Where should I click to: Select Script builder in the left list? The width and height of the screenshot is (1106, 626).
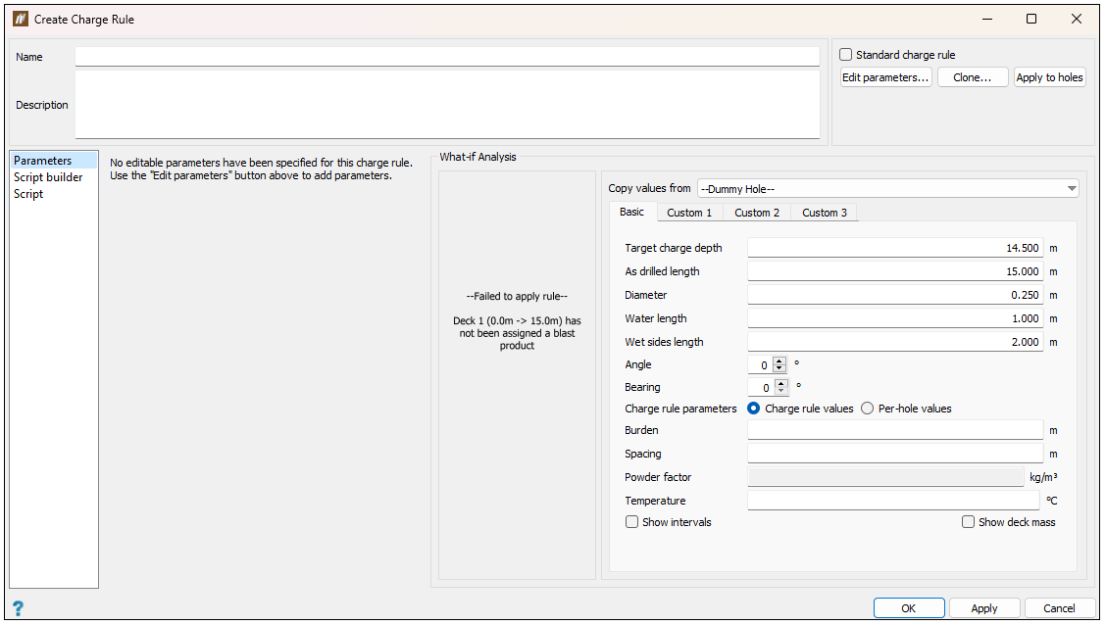point(48,177)
